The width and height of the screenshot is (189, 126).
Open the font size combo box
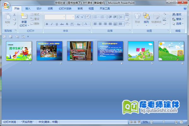click(70, 17)
